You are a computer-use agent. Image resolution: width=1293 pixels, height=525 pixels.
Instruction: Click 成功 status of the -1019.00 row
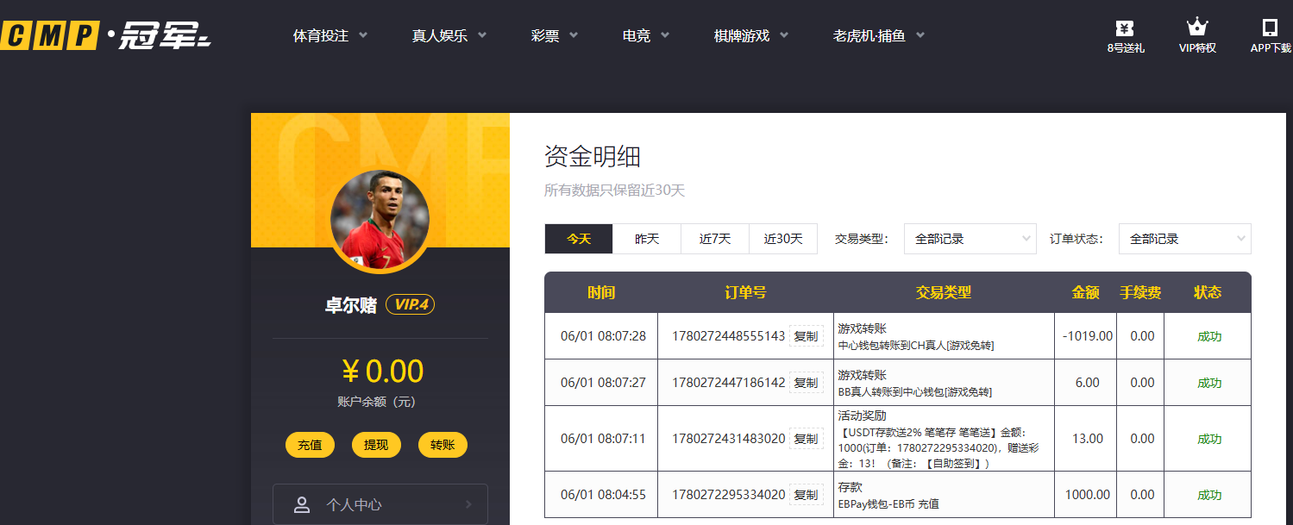coord(1209,336)
